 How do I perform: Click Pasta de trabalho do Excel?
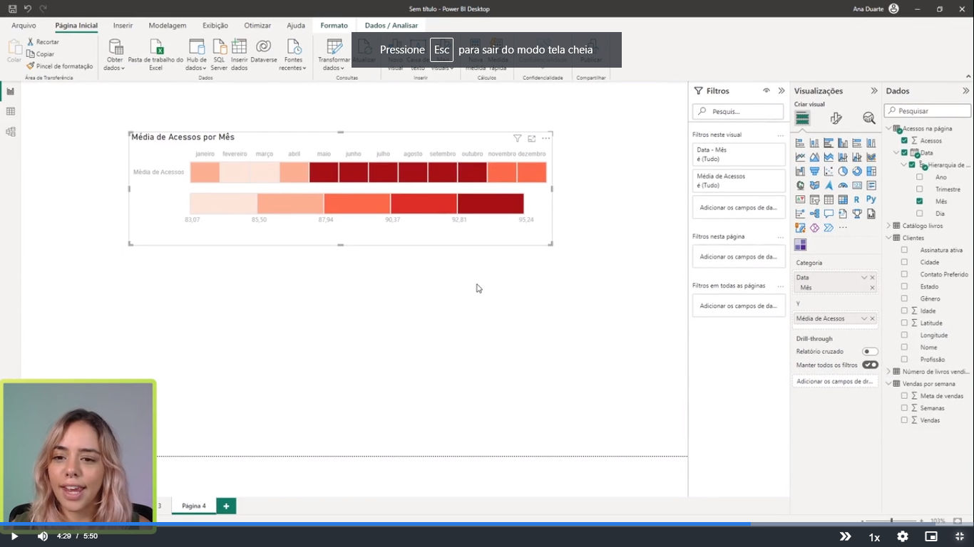pos(155,54)
